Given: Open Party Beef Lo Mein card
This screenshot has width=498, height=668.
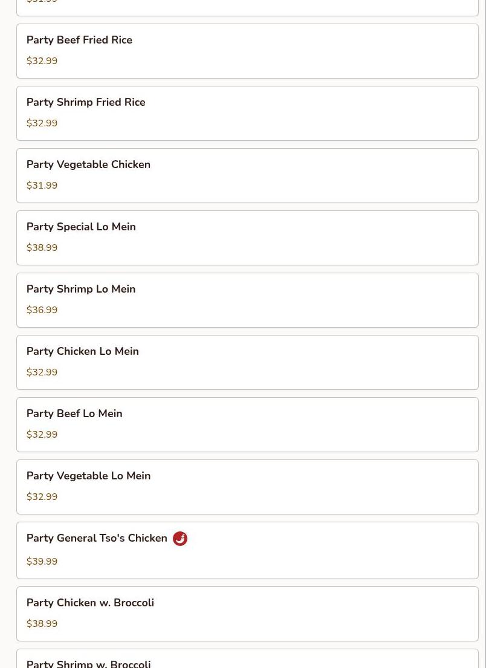Looking at the screenshot, I should pos(248,424).
